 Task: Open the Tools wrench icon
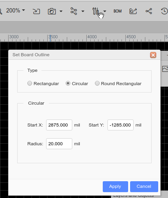pyautogui.click(x=96, y=11)
